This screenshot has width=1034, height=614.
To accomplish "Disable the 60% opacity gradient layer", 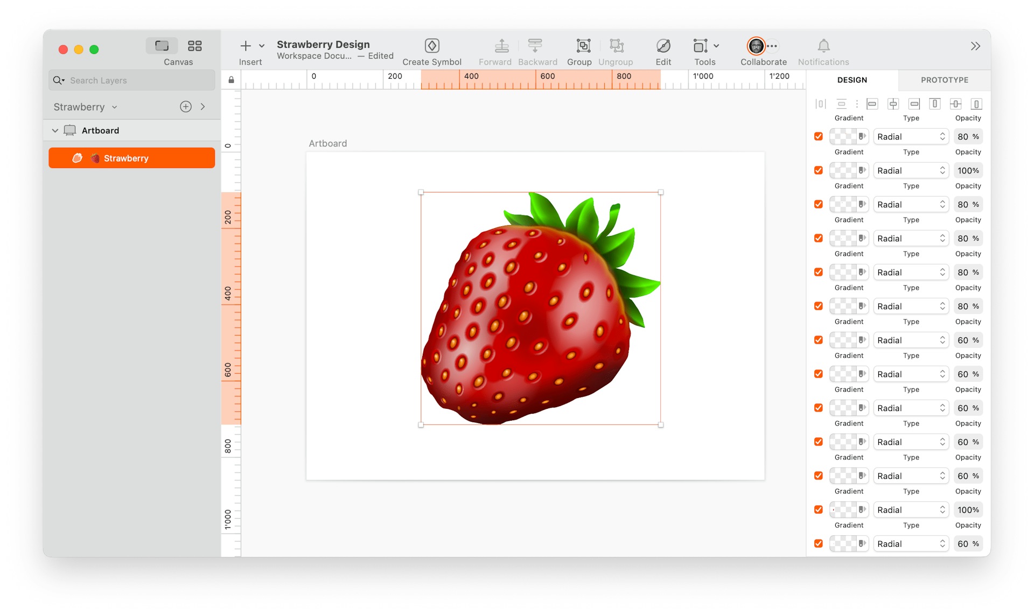I will 819,340.
